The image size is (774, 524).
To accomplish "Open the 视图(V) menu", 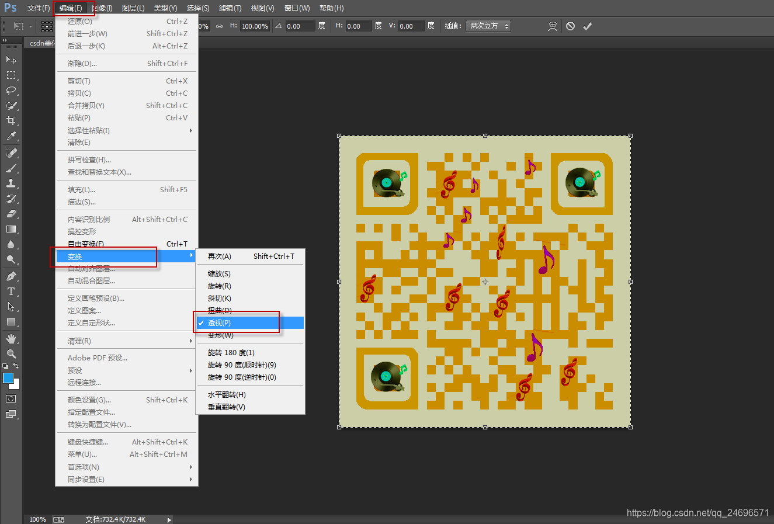I will [x=262, y=8].
